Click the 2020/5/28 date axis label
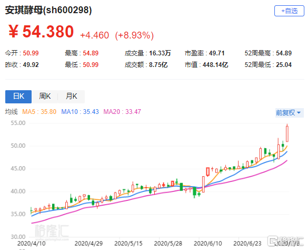 click(168, 244)
